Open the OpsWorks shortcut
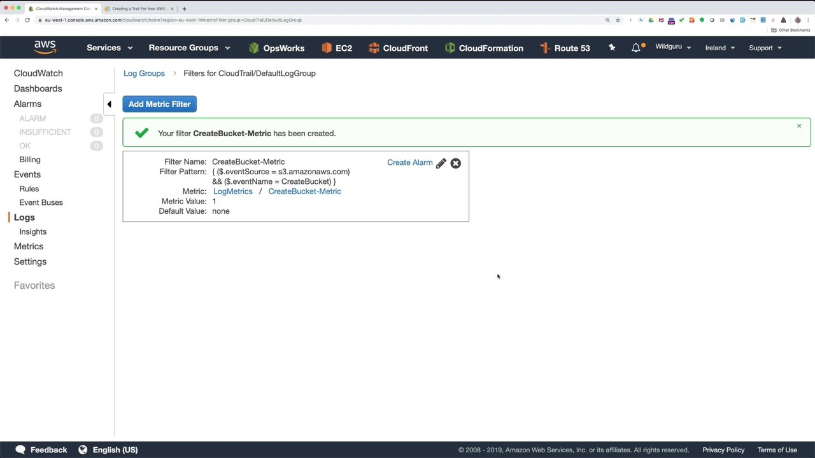The width and height of the screenshot is (815, 458). pos(276,48)
